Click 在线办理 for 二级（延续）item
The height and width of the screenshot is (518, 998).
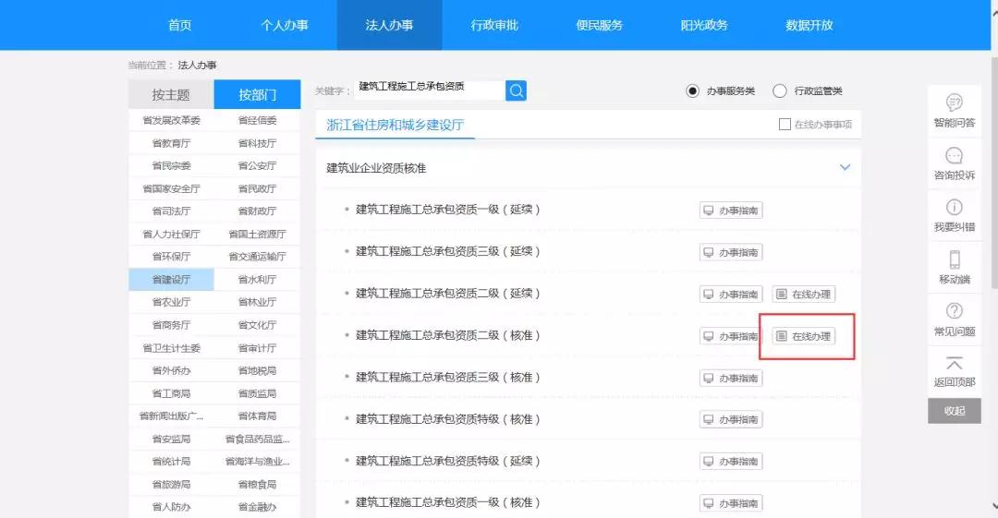click(x=804, y=295)
